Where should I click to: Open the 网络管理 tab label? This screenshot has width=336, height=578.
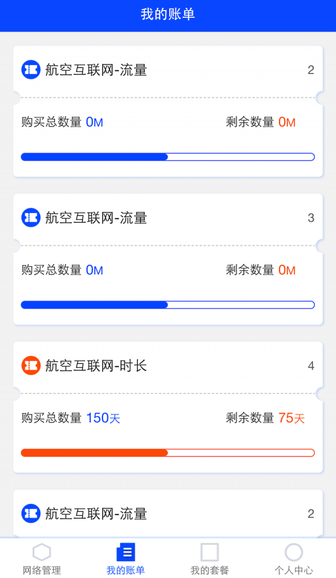coord(41,570)
